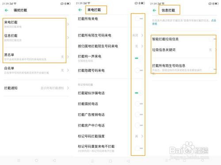Screen dimensions: 221x165
Task: Open 来电拦截 settings row
Action: (x=37, y=24)
